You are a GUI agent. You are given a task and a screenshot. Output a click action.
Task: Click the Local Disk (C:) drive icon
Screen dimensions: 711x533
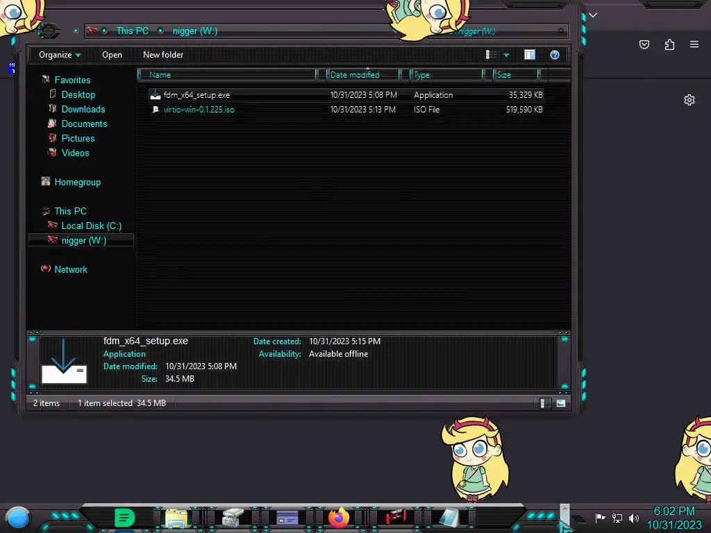tap(53, 225)
